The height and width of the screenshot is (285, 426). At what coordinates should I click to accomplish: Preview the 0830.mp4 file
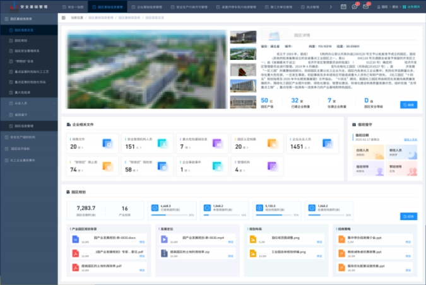[230, 242]
